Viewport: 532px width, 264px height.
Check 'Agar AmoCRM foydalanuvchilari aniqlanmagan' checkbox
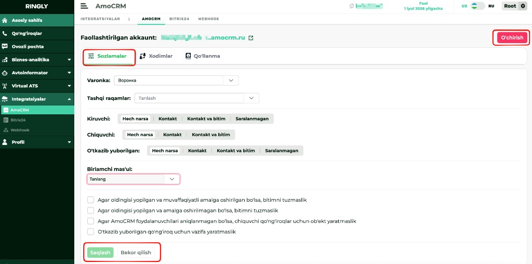[90, 221]
